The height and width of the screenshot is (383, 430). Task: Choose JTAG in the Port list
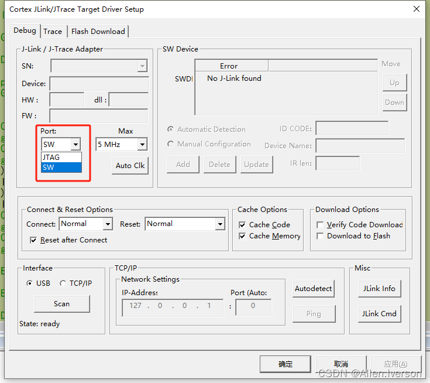point(61,158)
